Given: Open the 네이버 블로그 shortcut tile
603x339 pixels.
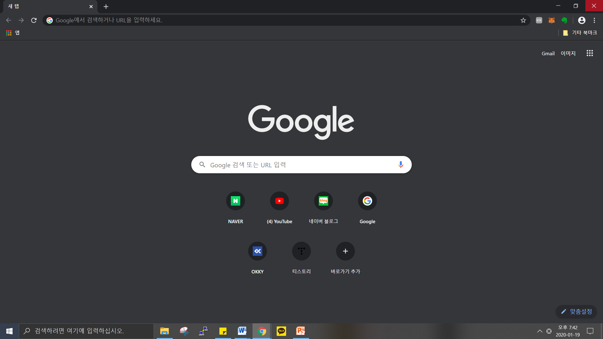Looking at the screenshot, I should tap(323, 201).
